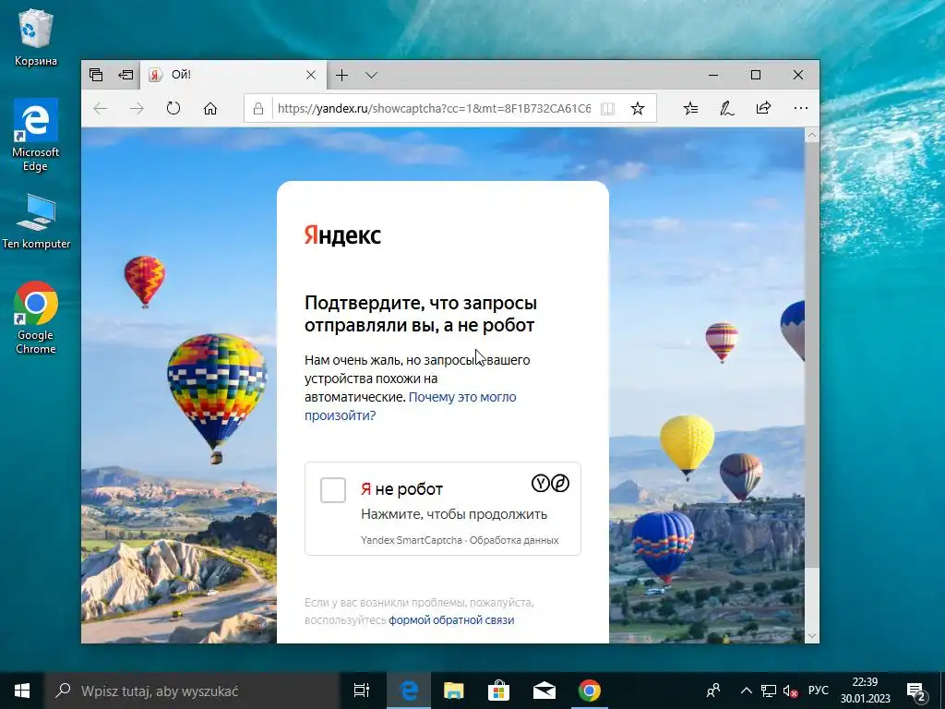Image resolution: width=945 pixels, height=709 pixels.
Task: Open Microsoft Store from taskbar
Action: [x=499, y=691]
